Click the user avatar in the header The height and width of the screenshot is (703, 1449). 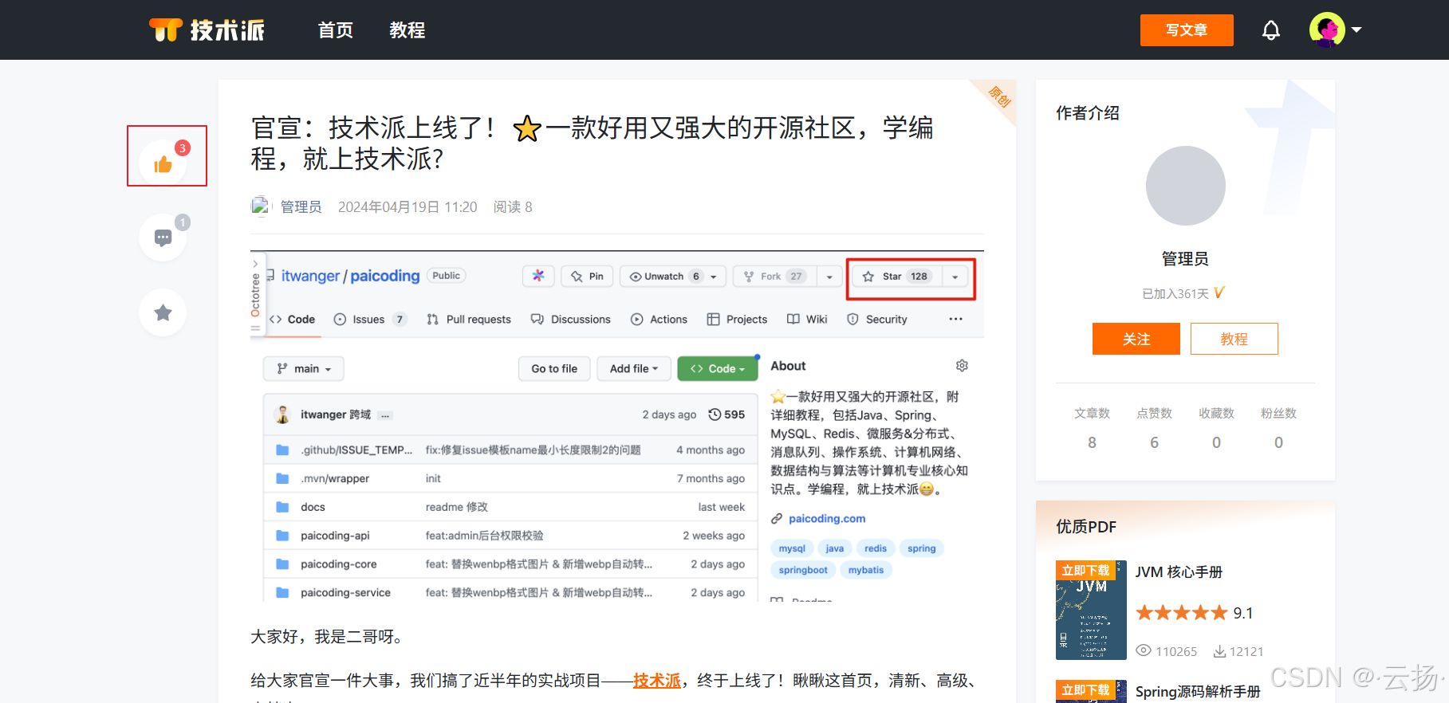click(x=1327, y=30)
